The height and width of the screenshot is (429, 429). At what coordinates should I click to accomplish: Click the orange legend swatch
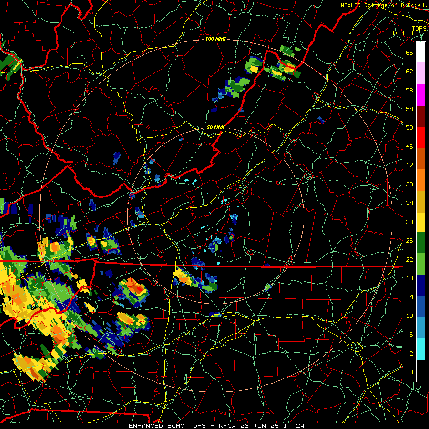pyautogui.click(x=421, y=180)
